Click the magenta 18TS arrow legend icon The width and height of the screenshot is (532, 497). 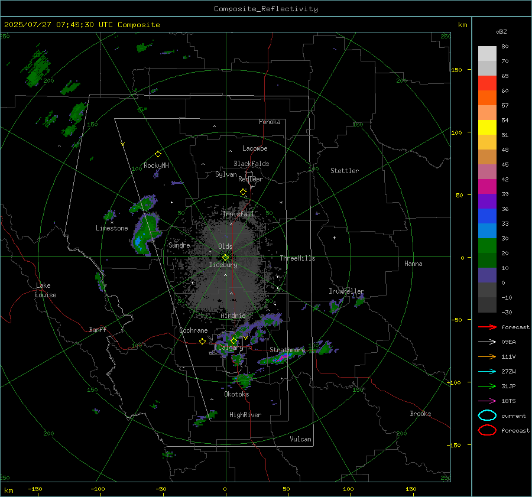click(x=487, y=401)
